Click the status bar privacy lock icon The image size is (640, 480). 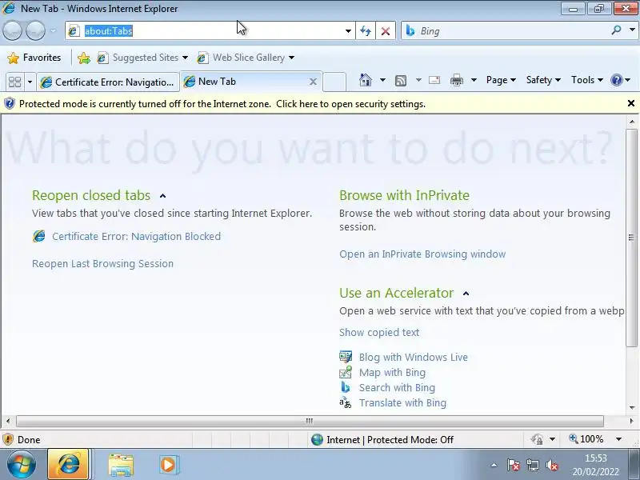[537, 439]
